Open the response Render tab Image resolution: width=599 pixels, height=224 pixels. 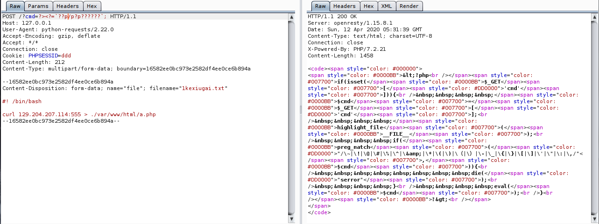tap(409, 6)
